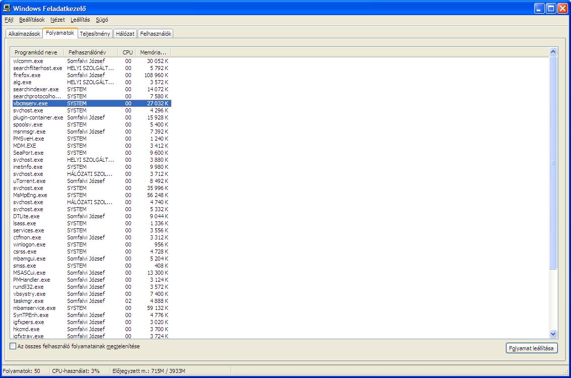Image resolution: width=571 pixels, height=378 pixels.
Task: Select the DTLite.exe process
Action: [91, 216]
